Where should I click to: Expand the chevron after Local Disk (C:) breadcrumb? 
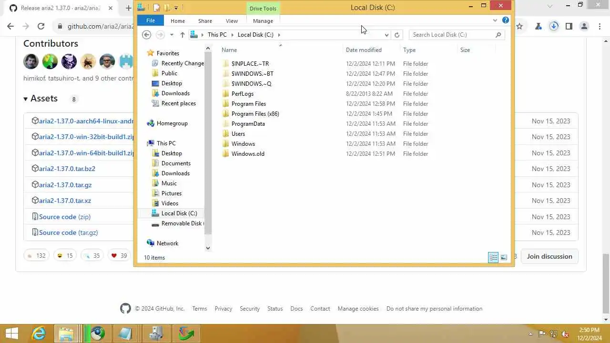coord(279,35)
